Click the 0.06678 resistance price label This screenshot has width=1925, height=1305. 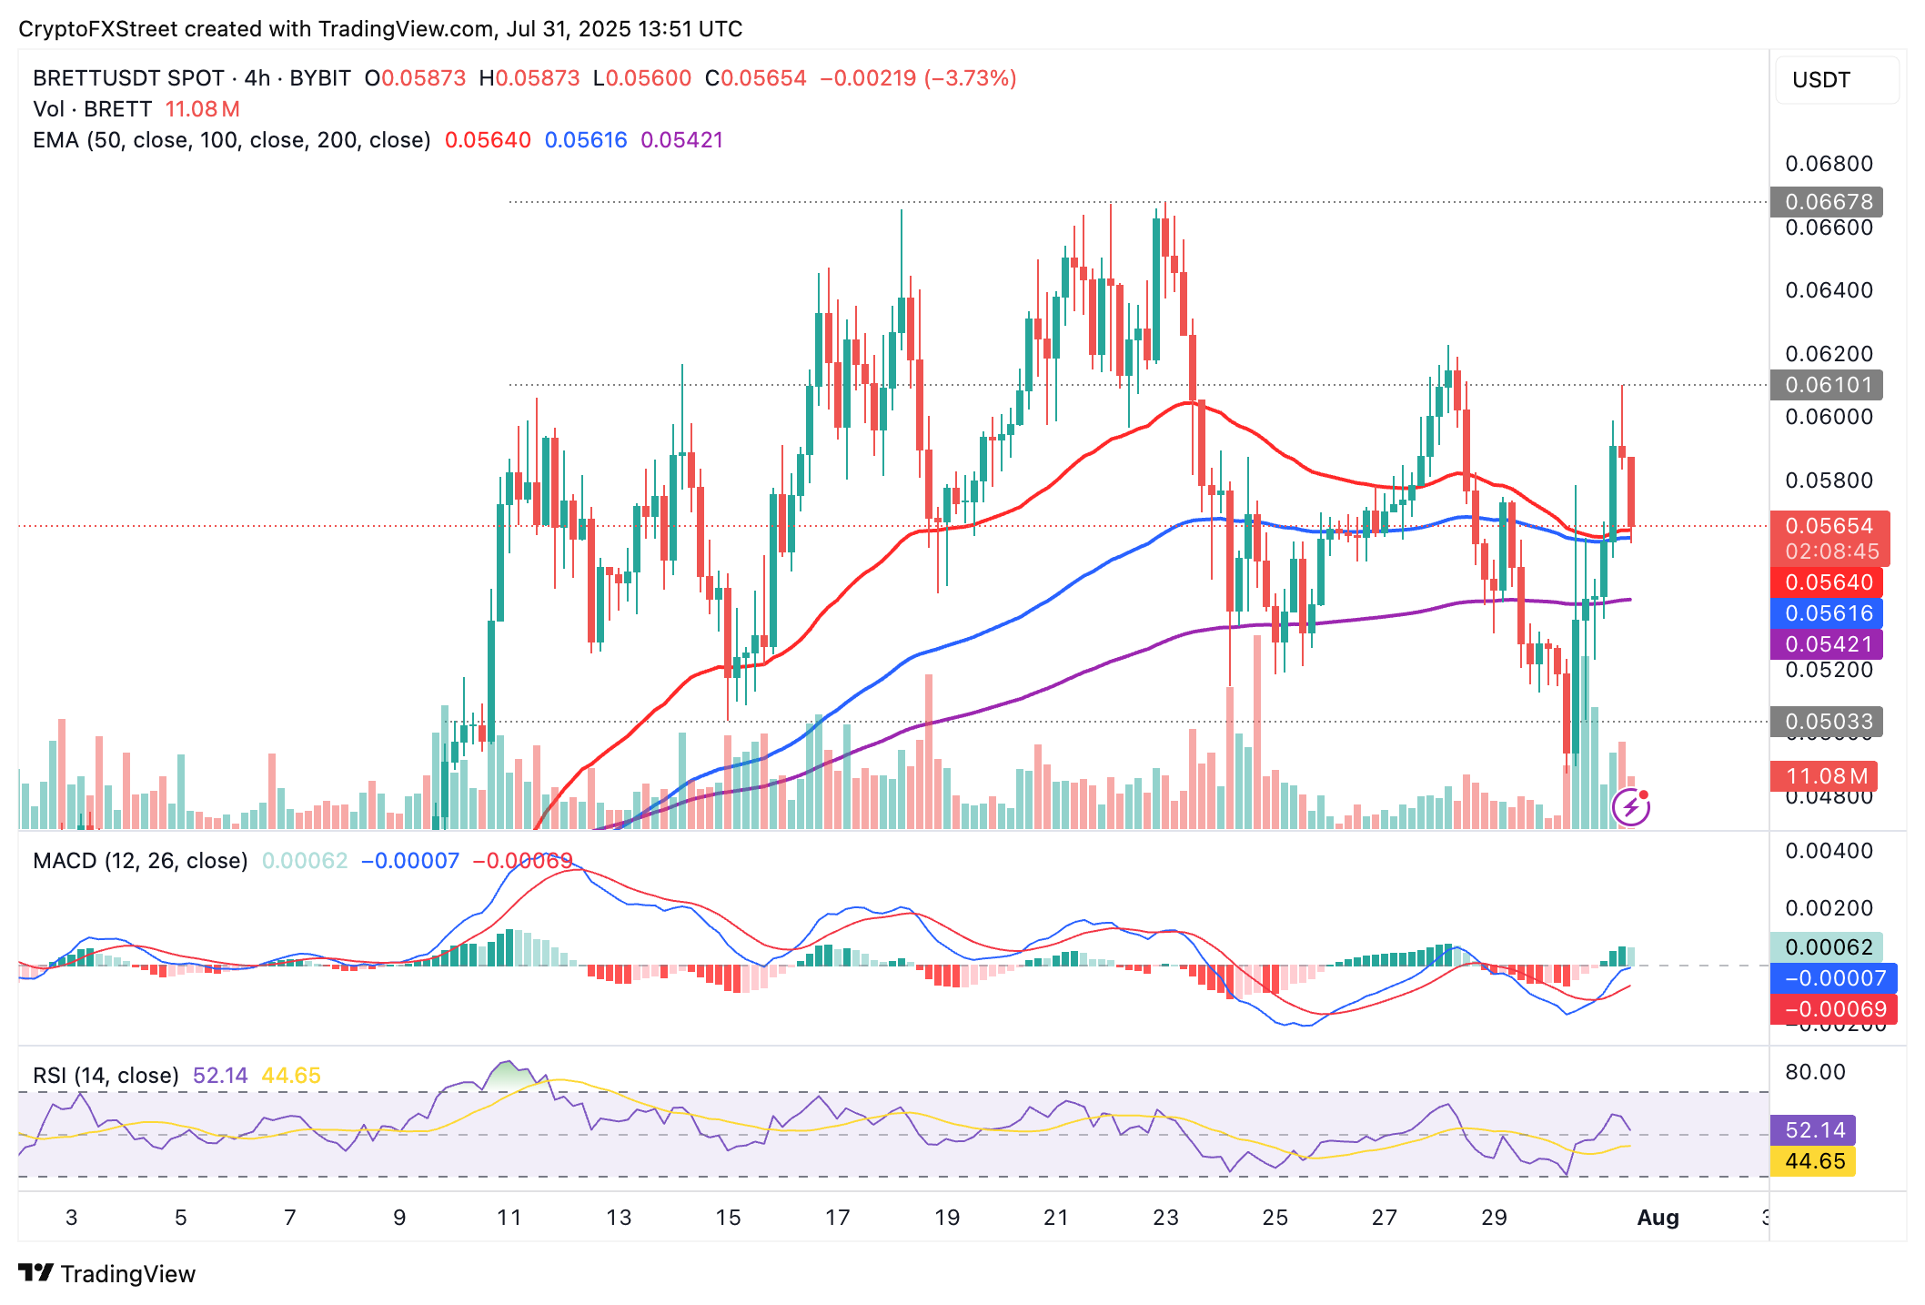tap(1828, 202)
